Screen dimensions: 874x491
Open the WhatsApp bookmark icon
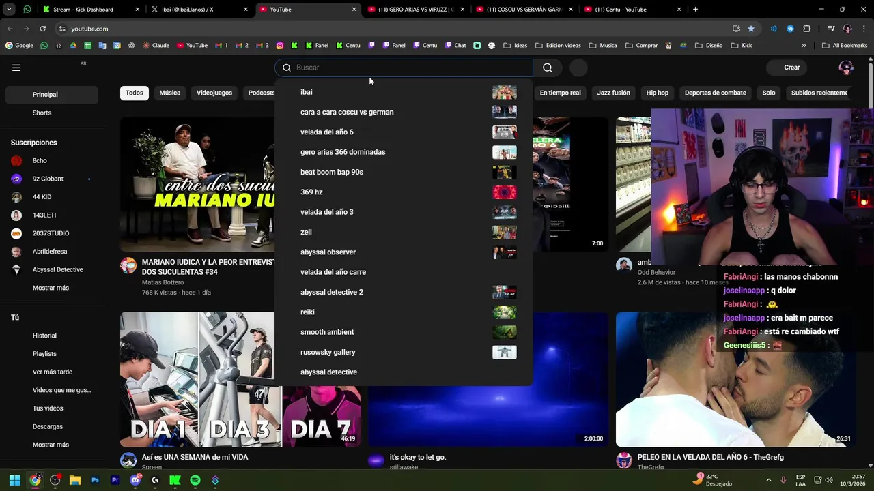click(x=44, y=46)
